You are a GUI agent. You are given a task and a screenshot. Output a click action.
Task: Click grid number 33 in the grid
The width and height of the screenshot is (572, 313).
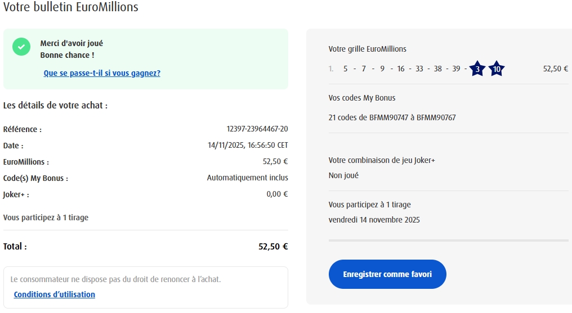[419, 69]
